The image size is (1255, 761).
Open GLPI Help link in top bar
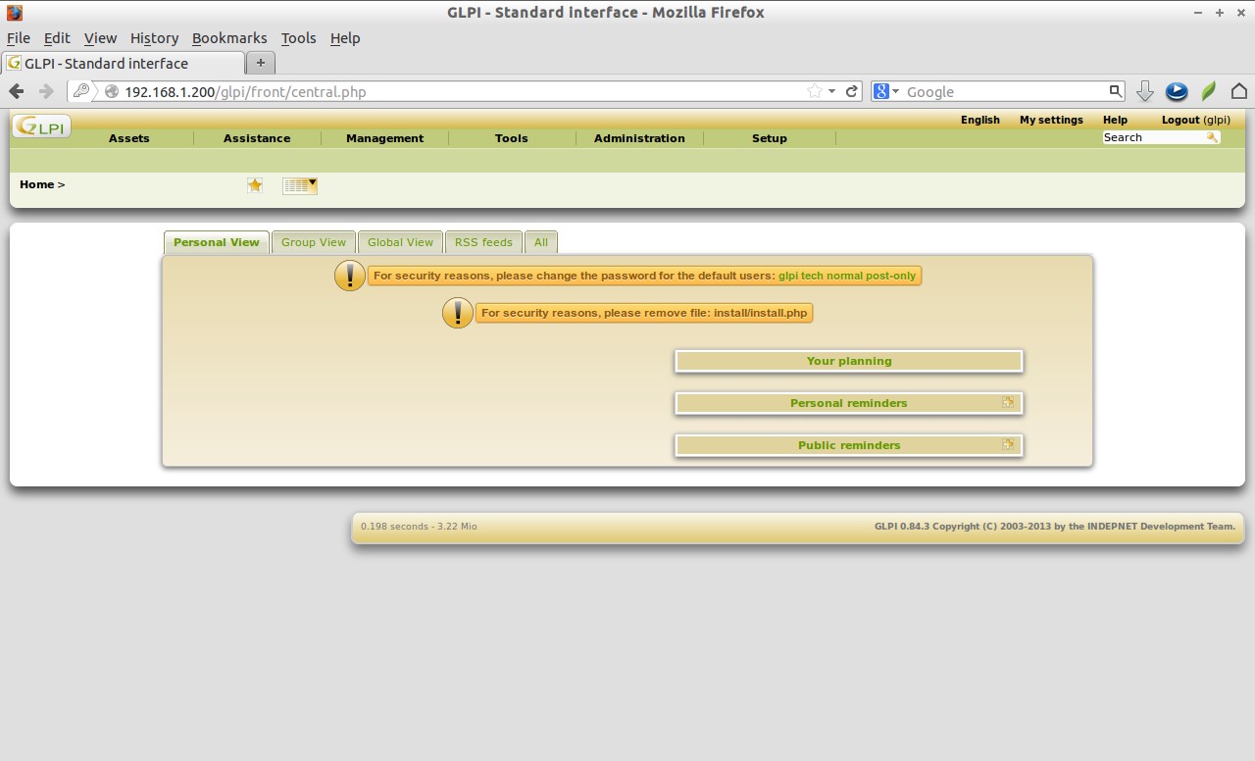[x=1115, y=120]
